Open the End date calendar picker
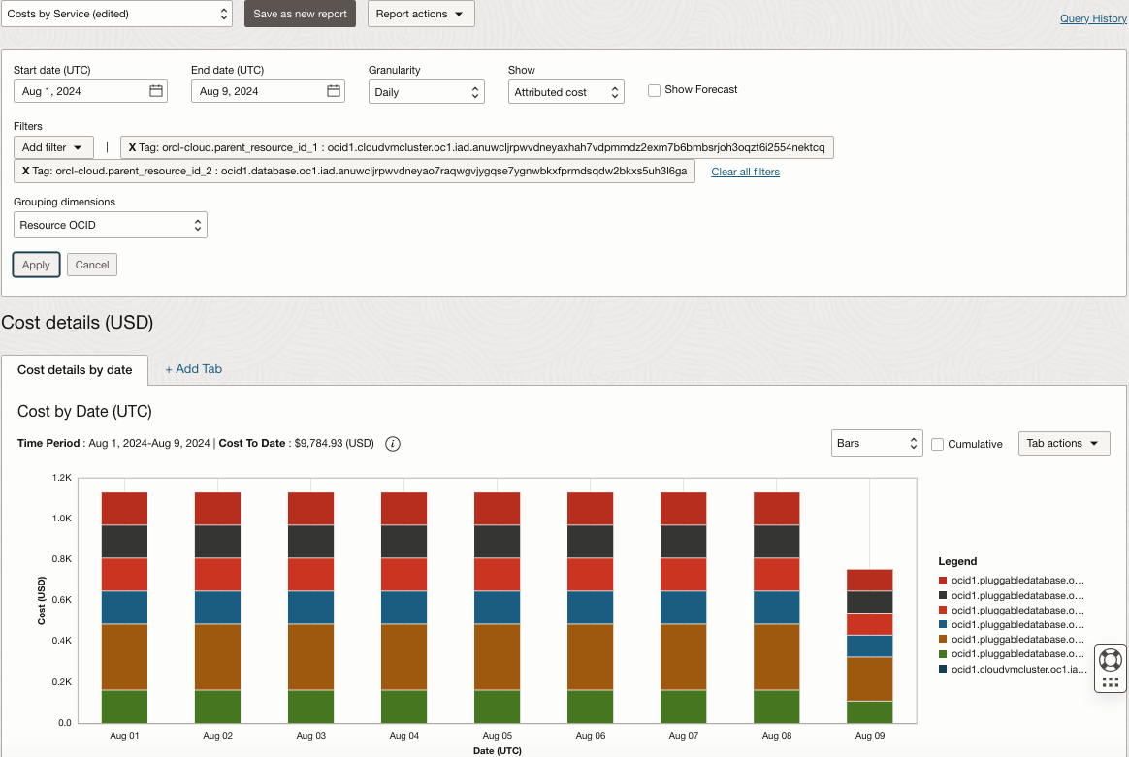 point(333,90)
